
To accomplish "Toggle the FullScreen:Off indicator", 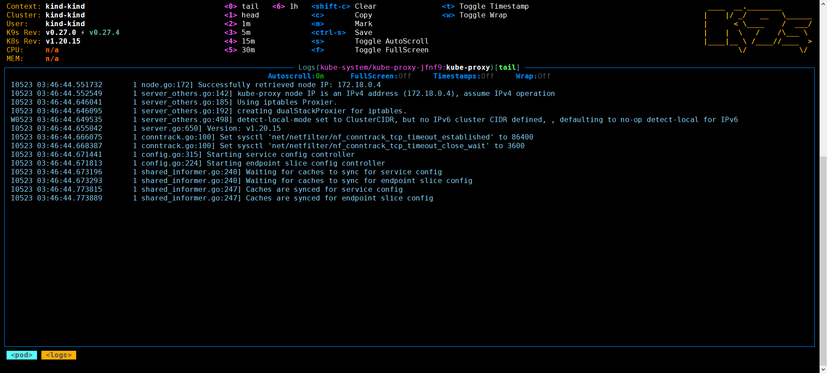I will tap(381, 76).
